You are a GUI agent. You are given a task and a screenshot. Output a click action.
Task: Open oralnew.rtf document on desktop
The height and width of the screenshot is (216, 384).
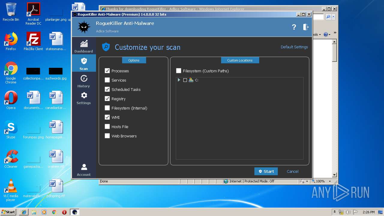pyautogui.click(x=56, y=159)
